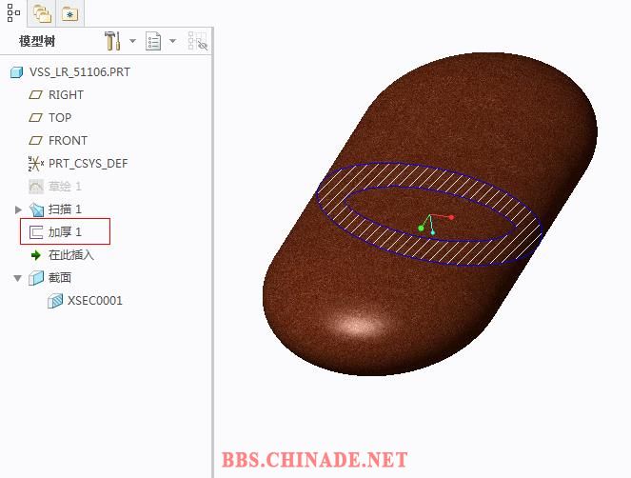
Task: Select the 扫描 1 feature label
Action: pyautogui.click(x=65, y=209)
